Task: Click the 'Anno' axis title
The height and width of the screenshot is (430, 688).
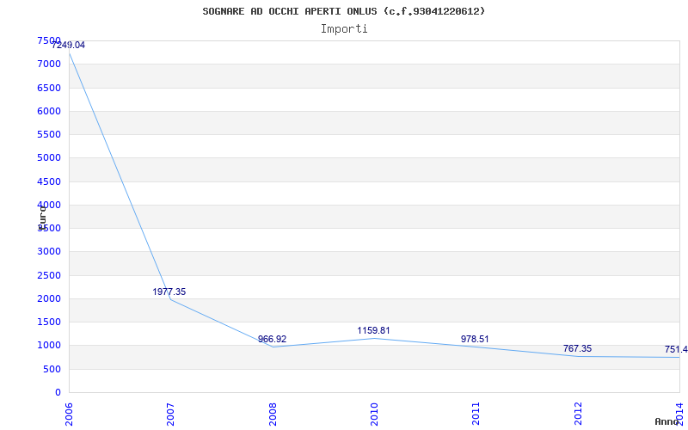Action: pos(667,421)
